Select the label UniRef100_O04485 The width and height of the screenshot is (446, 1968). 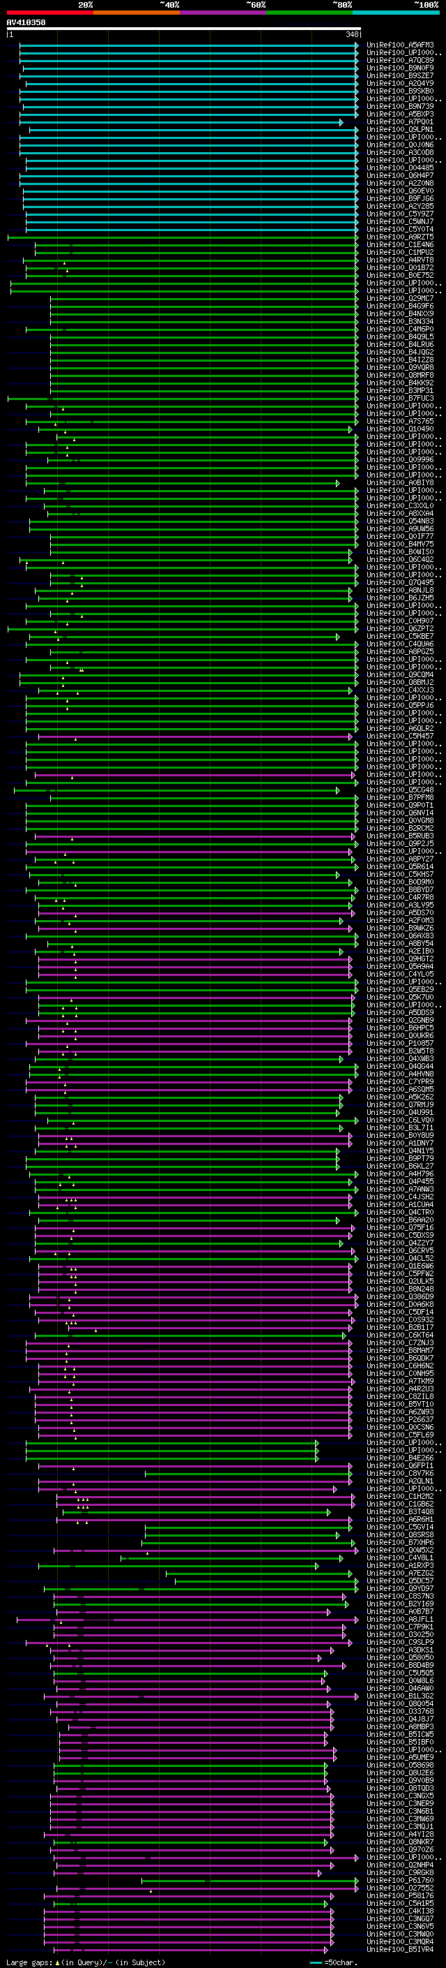(400, 168)
